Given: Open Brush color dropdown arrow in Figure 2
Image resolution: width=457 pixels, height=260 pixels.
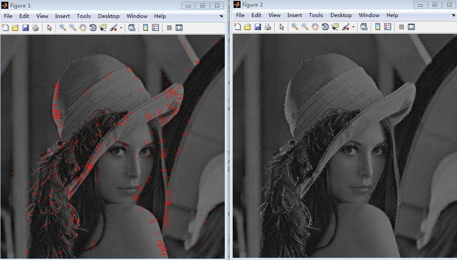Looking at the screenshot, I should (354, 27).
